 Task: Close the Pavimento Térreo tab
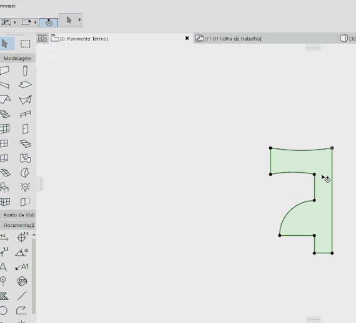(x=187, y=38)
